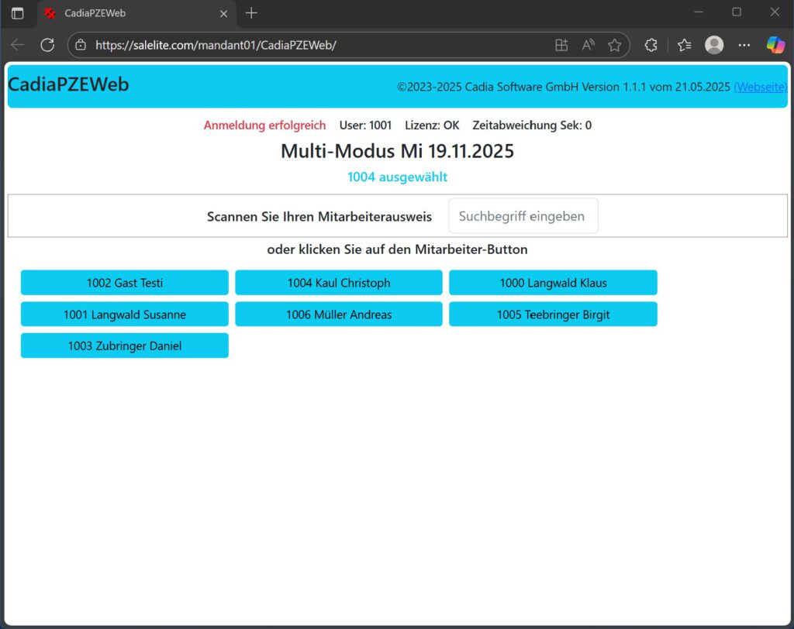Open the browser extensions icon
This screenshot has width=794, height=629.
pos(651,45)
